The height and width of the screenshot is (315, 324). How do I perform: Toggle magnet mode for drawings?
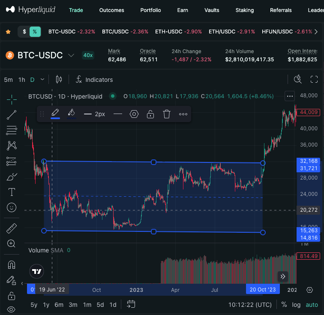click(12, 265)
